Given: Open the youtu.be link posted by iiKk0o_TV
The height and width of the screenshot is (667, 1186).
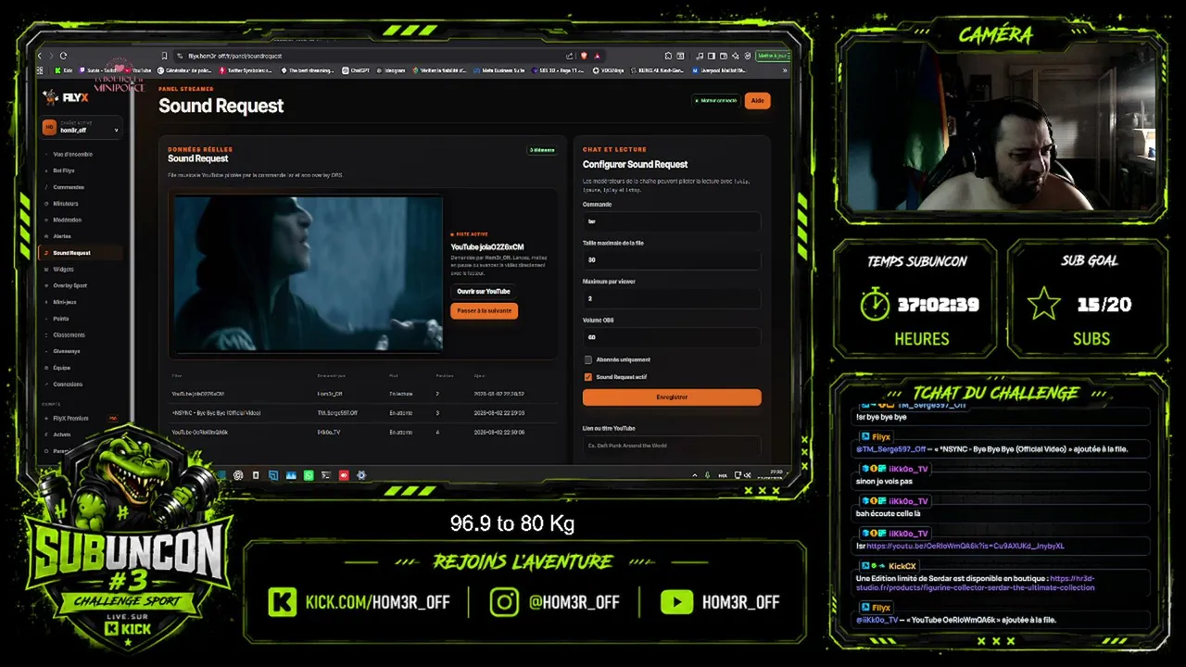Looking at the screenshot, I should (x=965, y=547).
